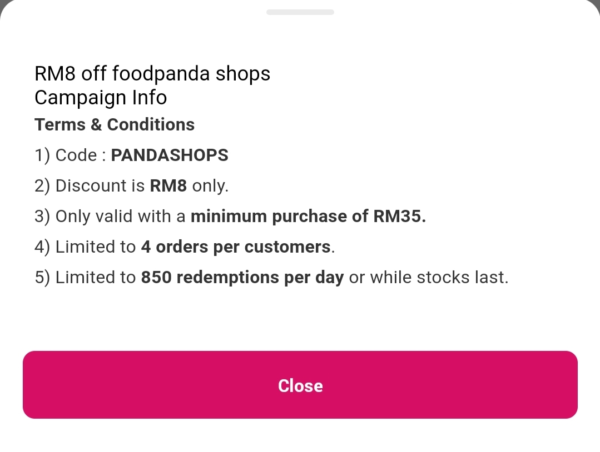Click "4) Limited to" in fourth term

(x=85, y=247)
